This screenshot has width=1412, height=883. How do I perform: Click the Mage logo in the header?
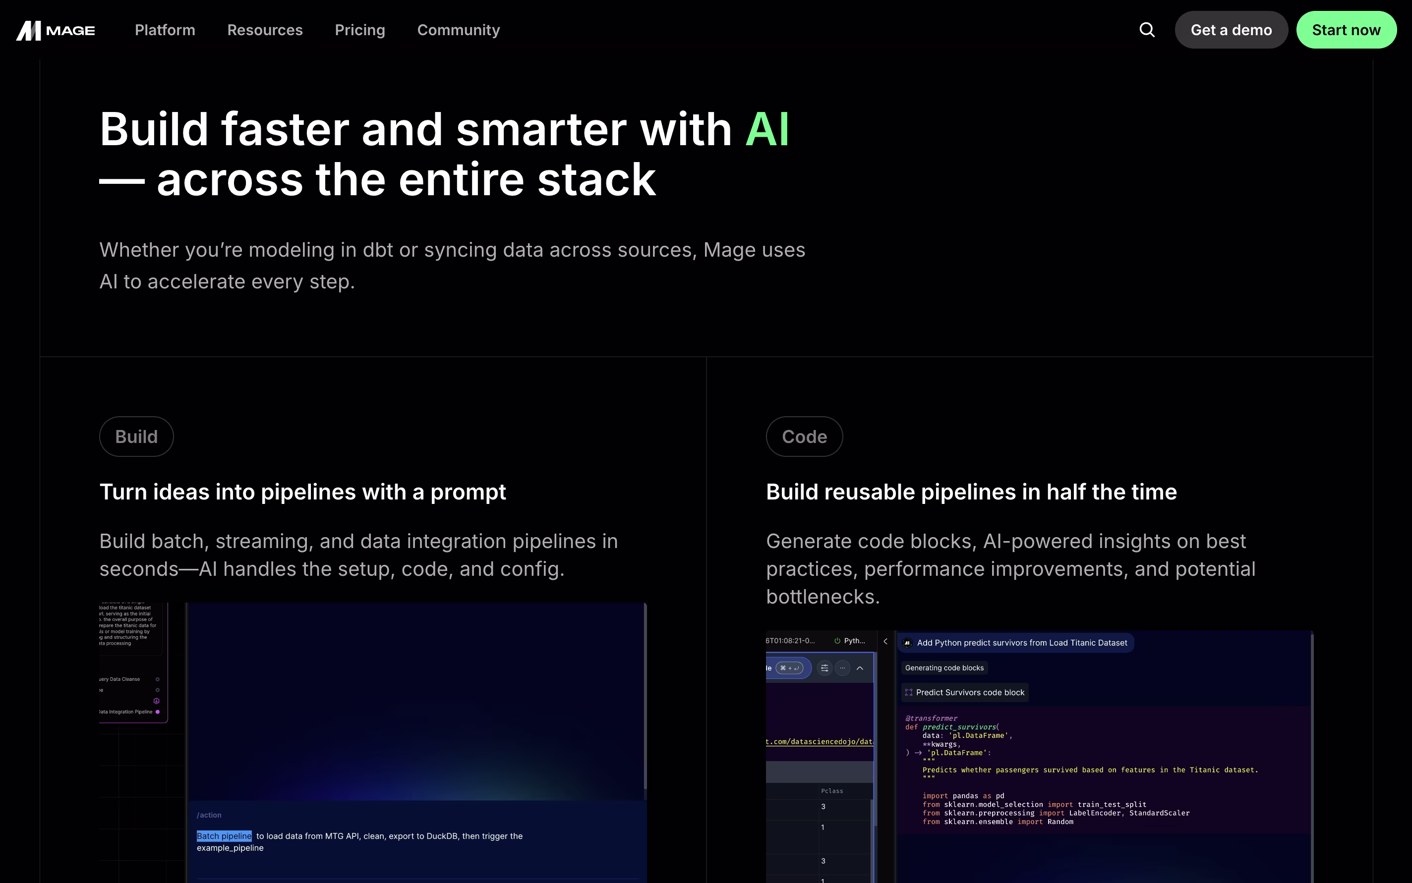pyautogui.click(x=56, y=30)
